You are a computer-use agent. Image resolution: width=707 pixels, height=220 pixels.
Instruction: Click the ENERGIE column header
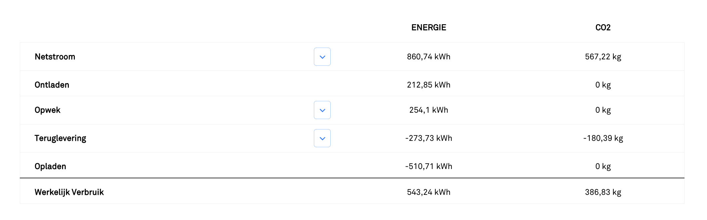[x=428, y=27]
